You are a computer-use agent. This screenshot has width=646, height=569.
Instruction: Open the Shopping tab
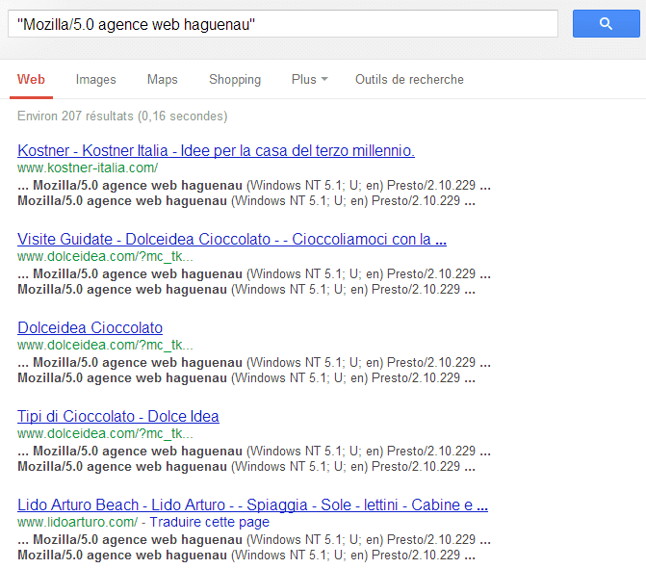235,80
